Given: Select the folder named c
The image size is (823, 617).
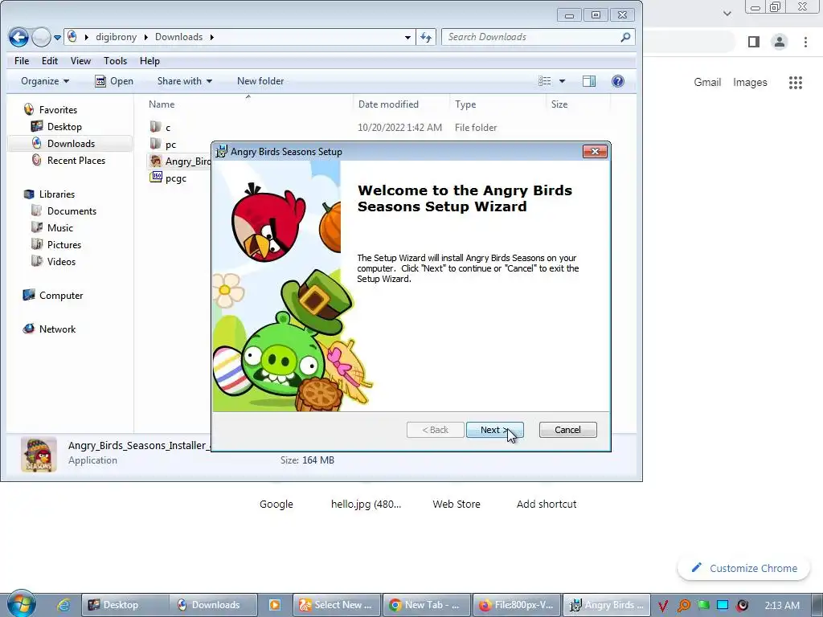Looking at the screenshot, I should (x=168, y=128).
